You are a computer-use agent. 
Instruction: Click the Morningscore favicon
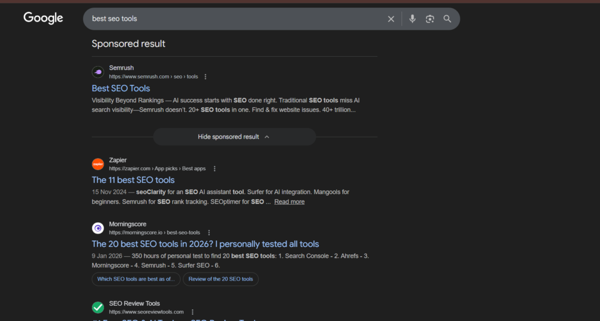[98, 228]
